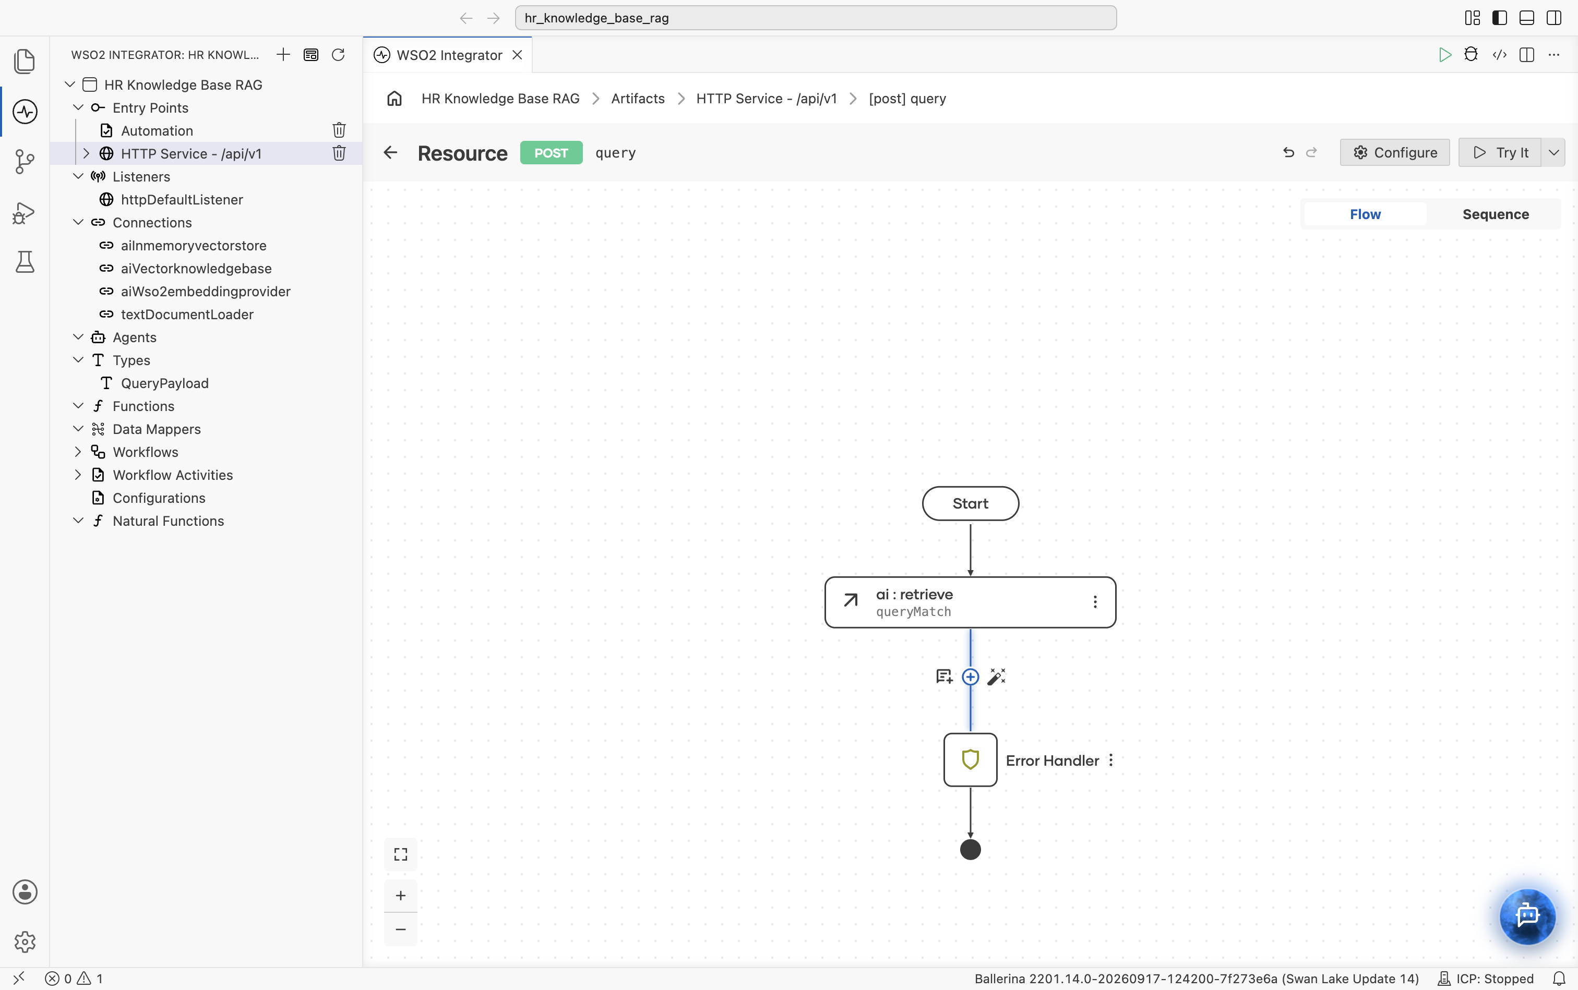Add a comment on the flow line
This screenshot has width=1578, height=990.
point(944,677)
